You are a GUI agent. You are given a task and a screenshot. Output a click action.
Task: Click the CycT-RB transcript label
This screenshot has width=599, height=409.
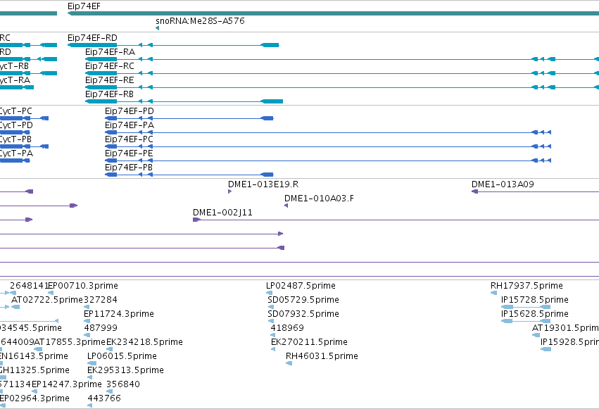pos(14,66)
